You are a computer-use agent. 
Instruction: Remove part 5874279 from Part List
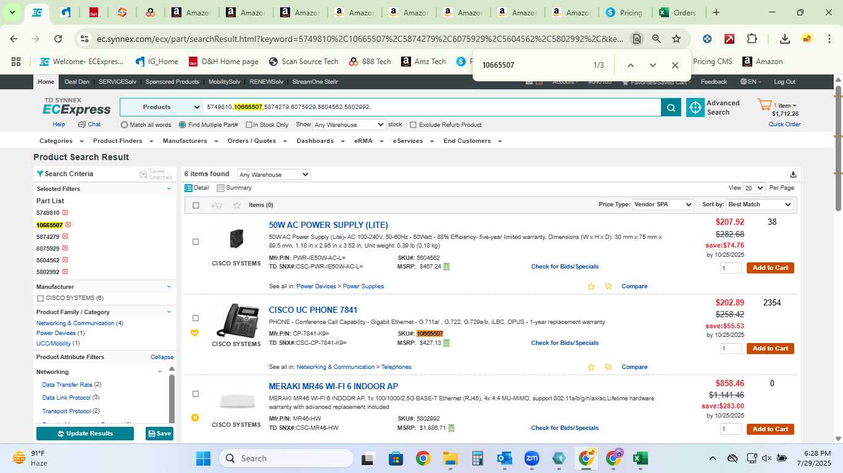[65, 236]
